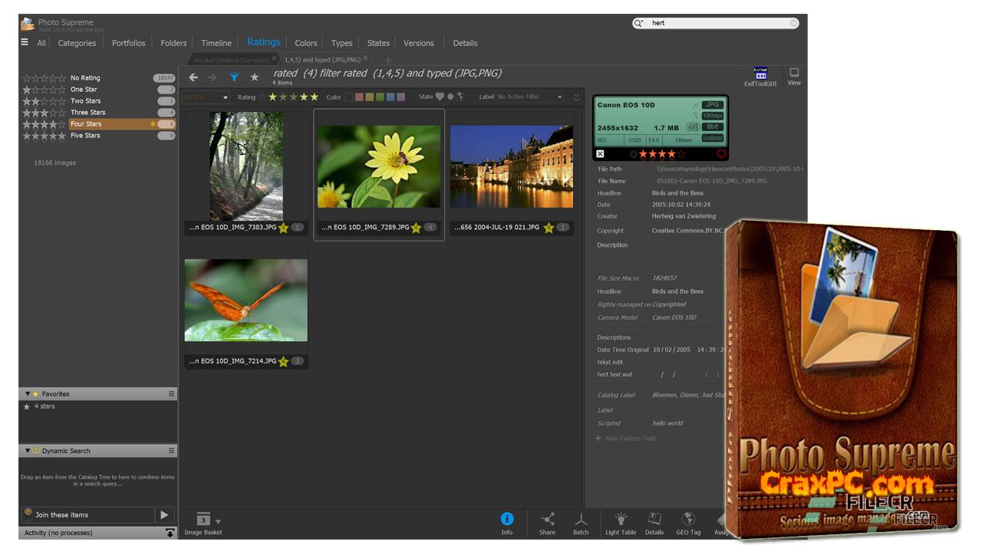Screen dimensions: 982x552
Task: Toggle the heart favorite in info panel
Action: (720, 154)
